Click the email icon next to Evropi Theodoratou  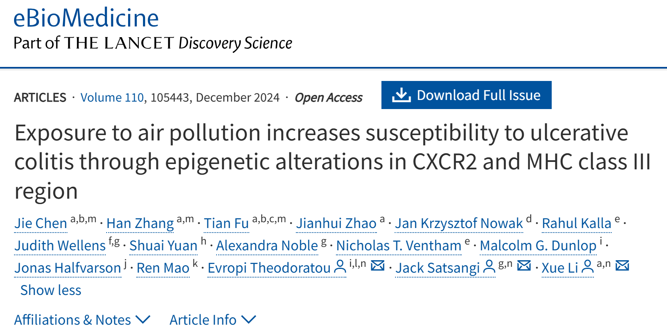[x=378, y=266]
